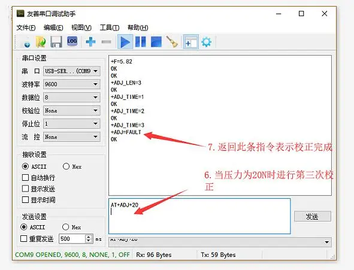The height and width of the screenshot is (270, 354).
Task: Open settings with the gear icon
Action: pyautogui.click(x=206, y=42)
